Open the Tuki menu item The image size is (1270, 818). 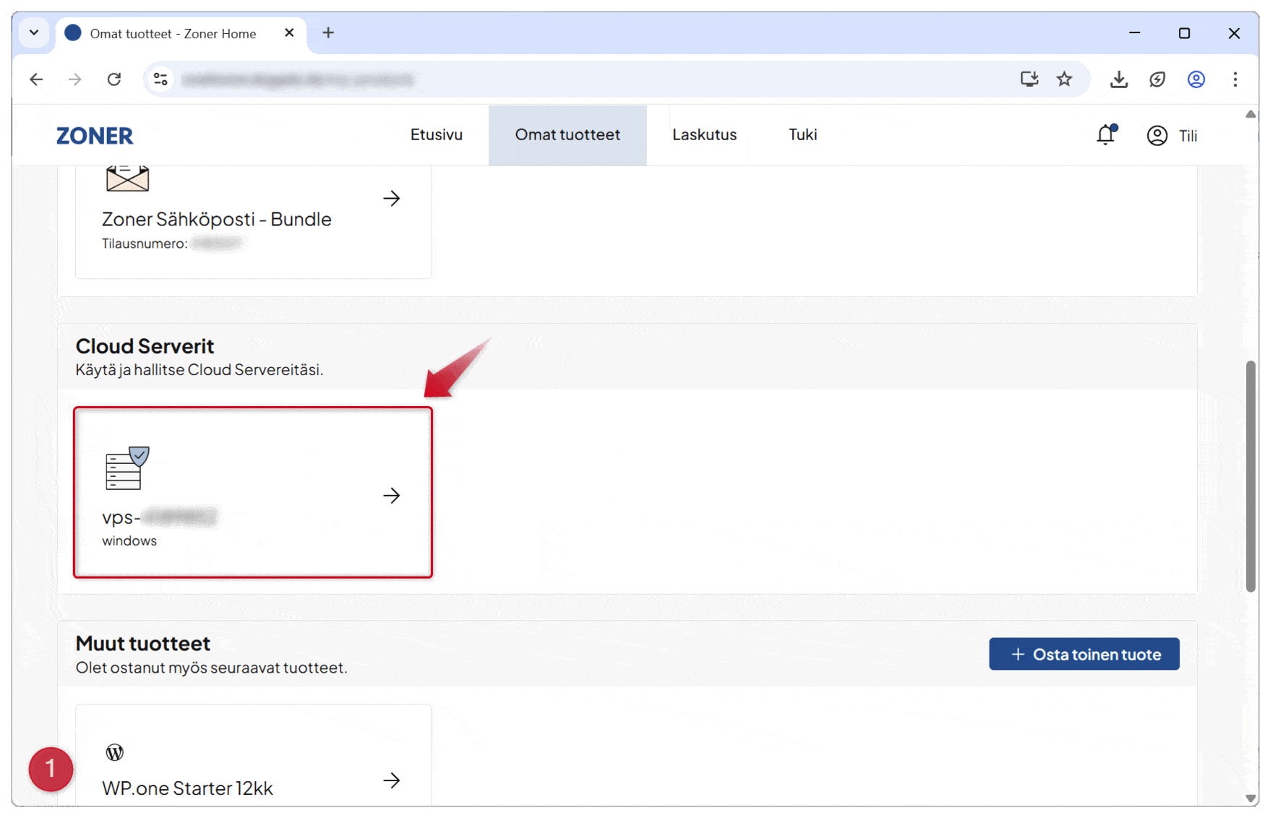(802, 135)
